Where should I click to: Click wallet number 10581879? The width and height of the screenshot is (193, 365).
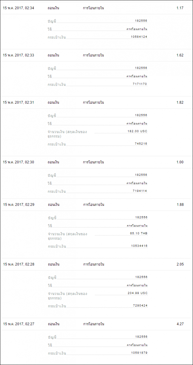(x=139, y=353)
